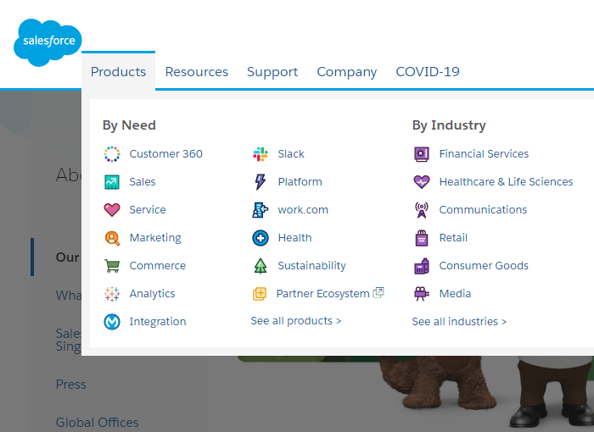Click the Healthcare heart pulse icon
594x432 pixels.
[422, 182]
